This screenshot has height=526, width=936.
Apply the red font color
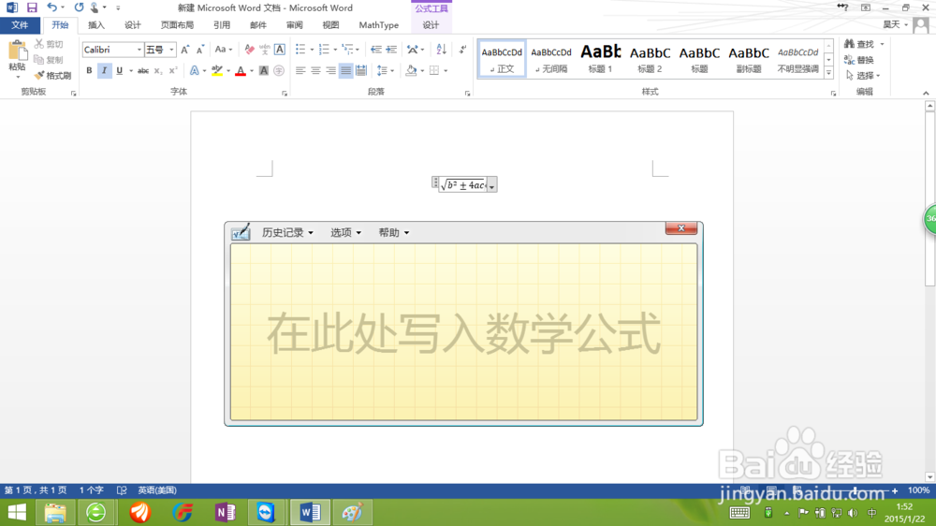[241, 70]
